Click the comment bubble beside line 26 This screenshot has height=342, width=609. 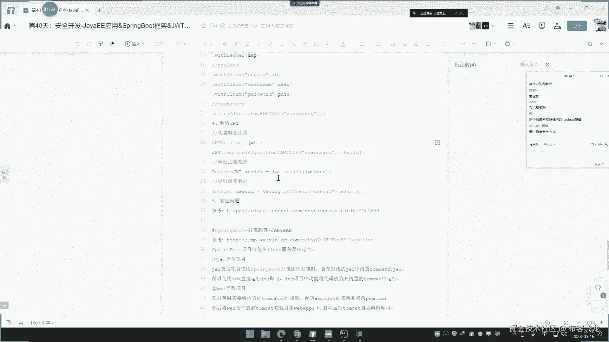[x=437, y=143]
